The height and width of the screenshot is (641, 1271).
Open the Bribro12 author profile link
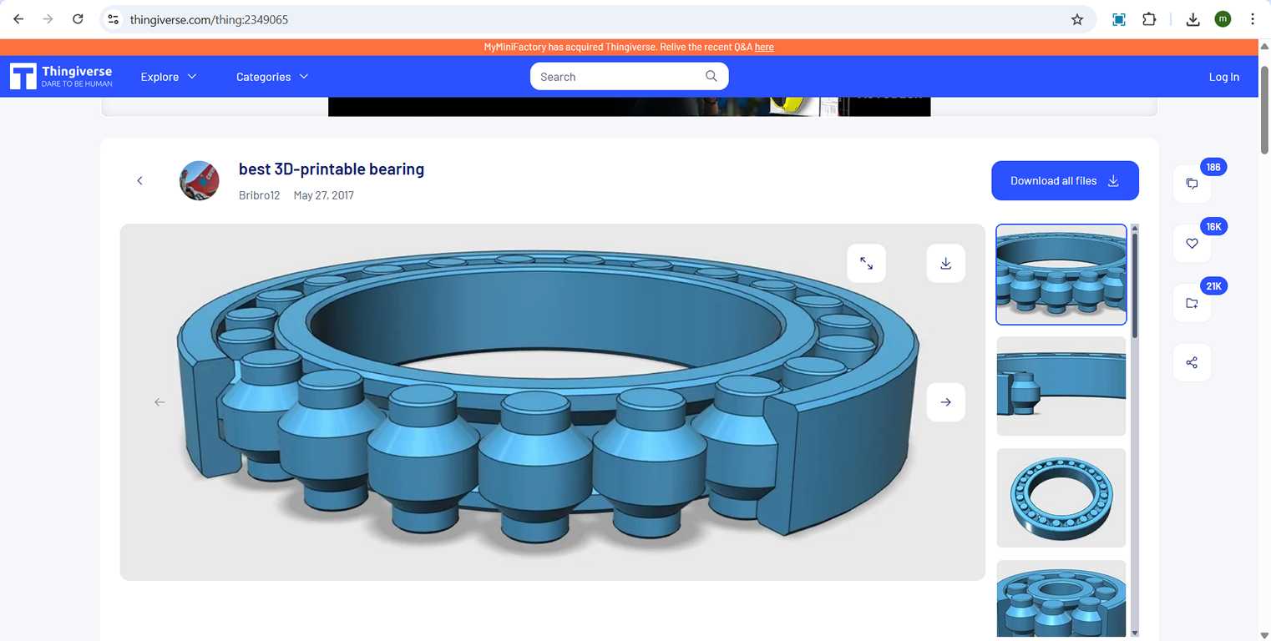point(260,195)
